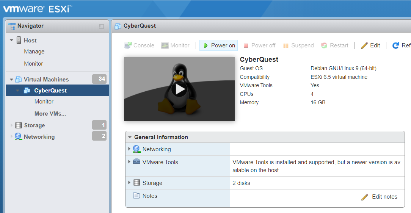Select the Virtual Machines label
This screenshot has height=213, width=411.
46,79
